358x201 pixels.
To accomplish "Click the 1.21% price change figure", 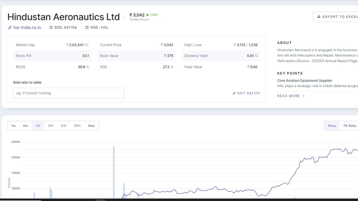I will click(154, 15).
